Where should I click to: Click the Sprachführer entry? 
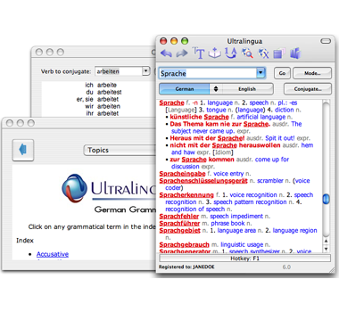(179, 223)
